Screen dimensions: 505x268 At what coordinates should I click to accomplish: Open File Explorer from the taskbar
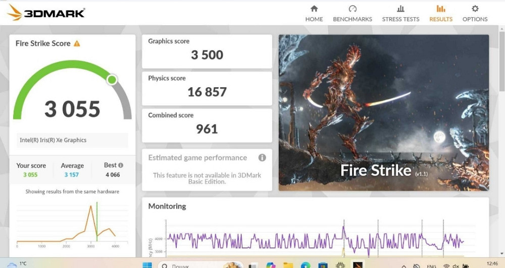pyautogui.click(x=288, y=265)
